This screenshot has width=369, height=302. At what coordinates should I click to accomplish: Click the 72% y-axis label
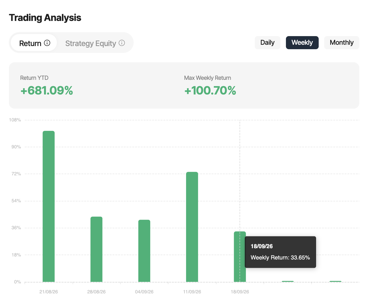16,174
